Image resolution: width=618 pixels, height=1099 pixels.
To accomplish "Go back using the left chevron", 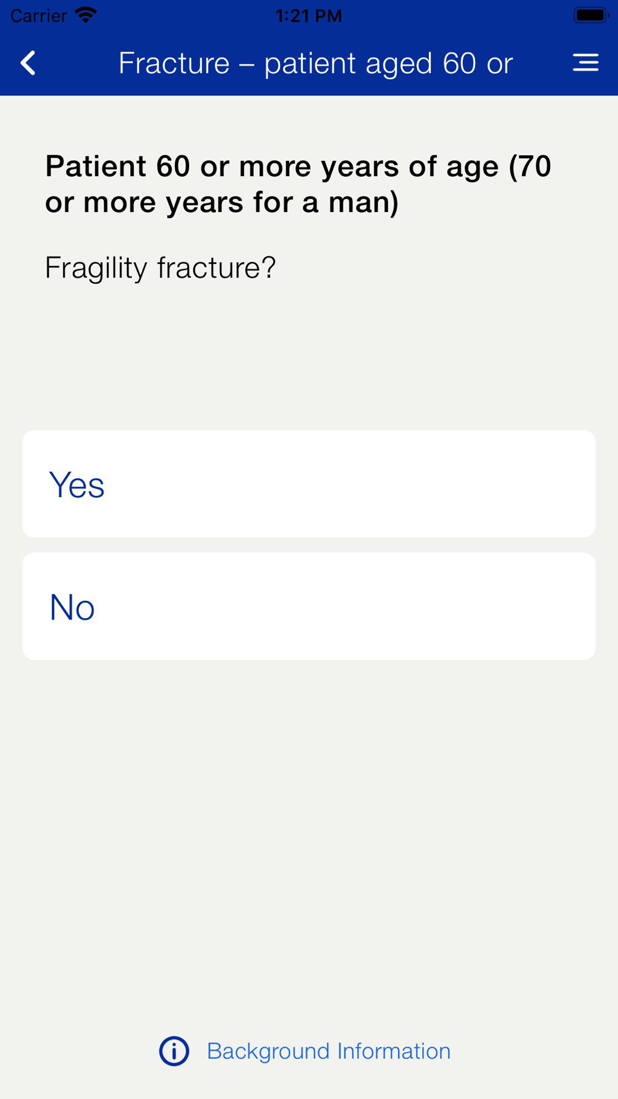I will tap(28, 63).
